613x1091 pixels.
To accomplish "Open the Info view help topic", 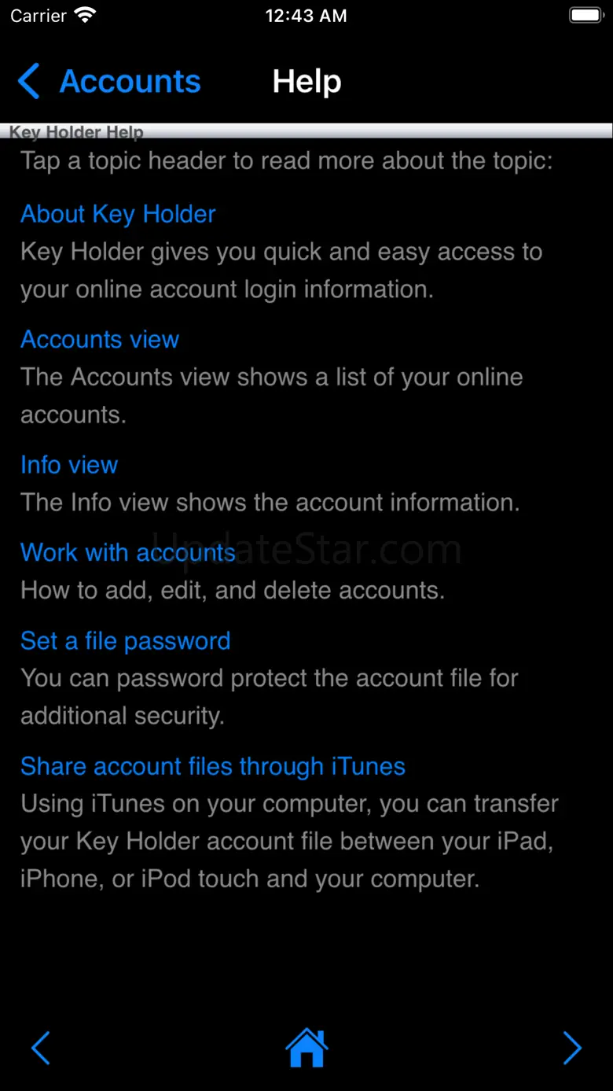I will [69, 465].
